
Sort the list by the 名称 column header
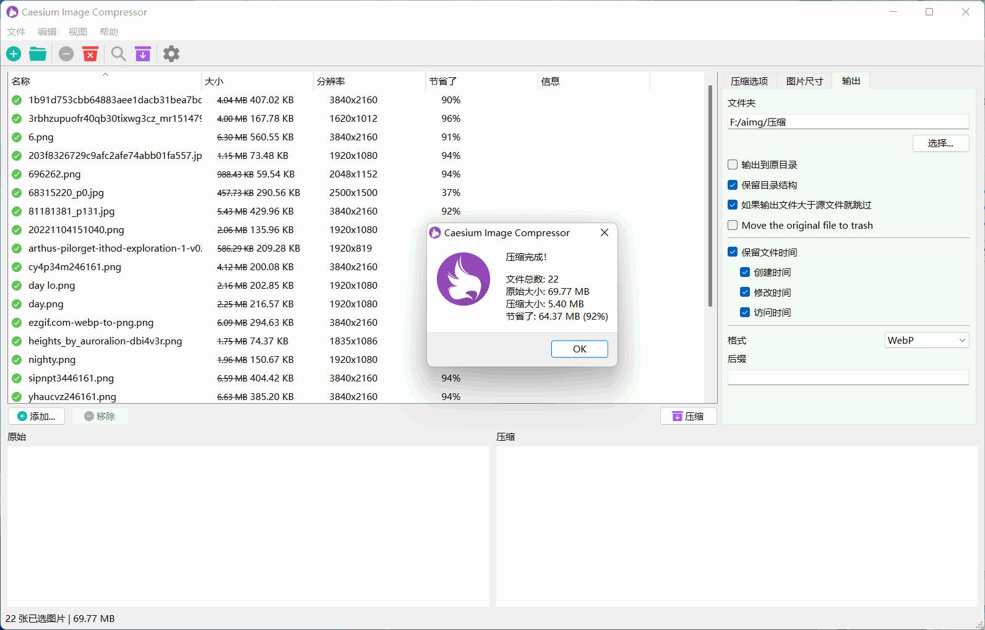coord(21,81)
